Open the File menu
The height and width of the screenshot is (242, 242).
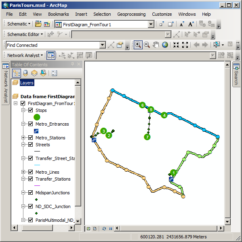pos(9,14)
